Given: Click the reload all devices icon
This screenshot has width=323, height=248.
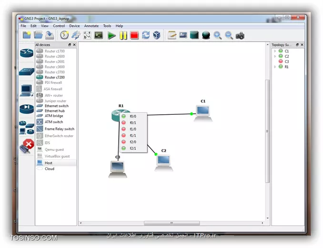Looking at the screenshot, I should [146, 35].
